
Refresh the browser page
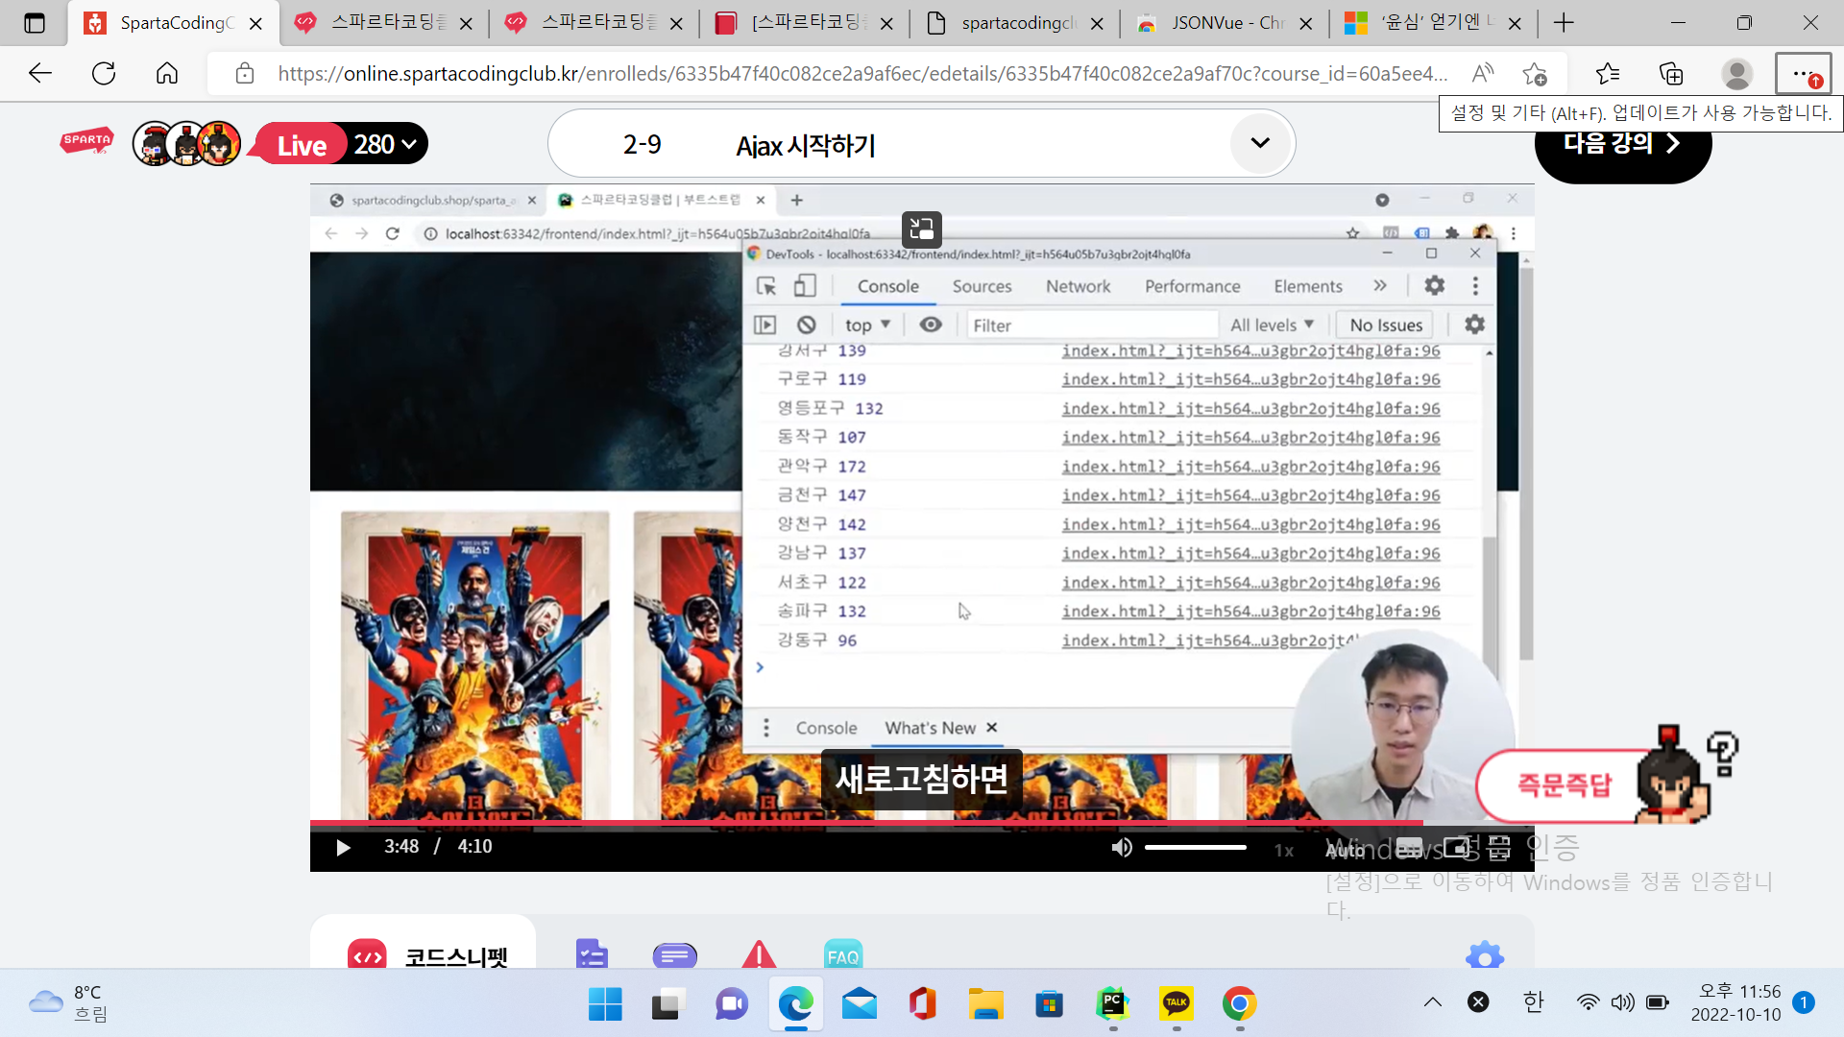104,73
